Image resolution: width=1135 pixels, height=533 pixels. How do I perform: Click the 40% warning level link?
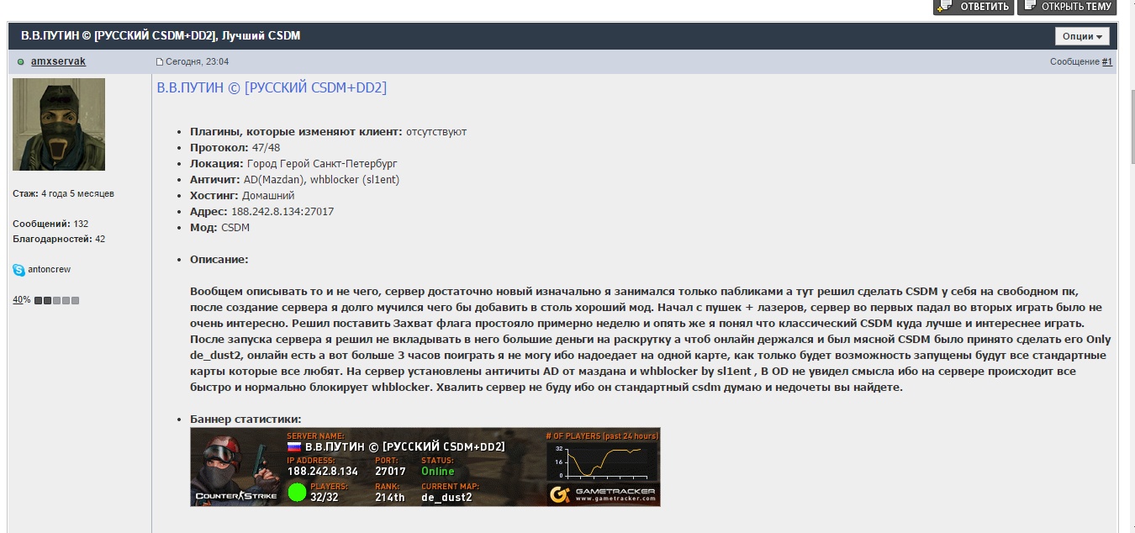tap(22, 300)
